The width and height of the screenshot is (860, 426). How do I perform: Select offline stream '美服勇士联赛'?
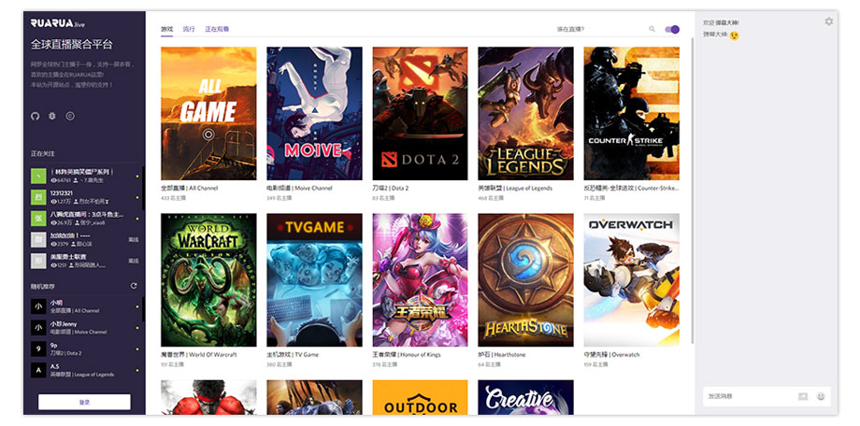point(84,261)
